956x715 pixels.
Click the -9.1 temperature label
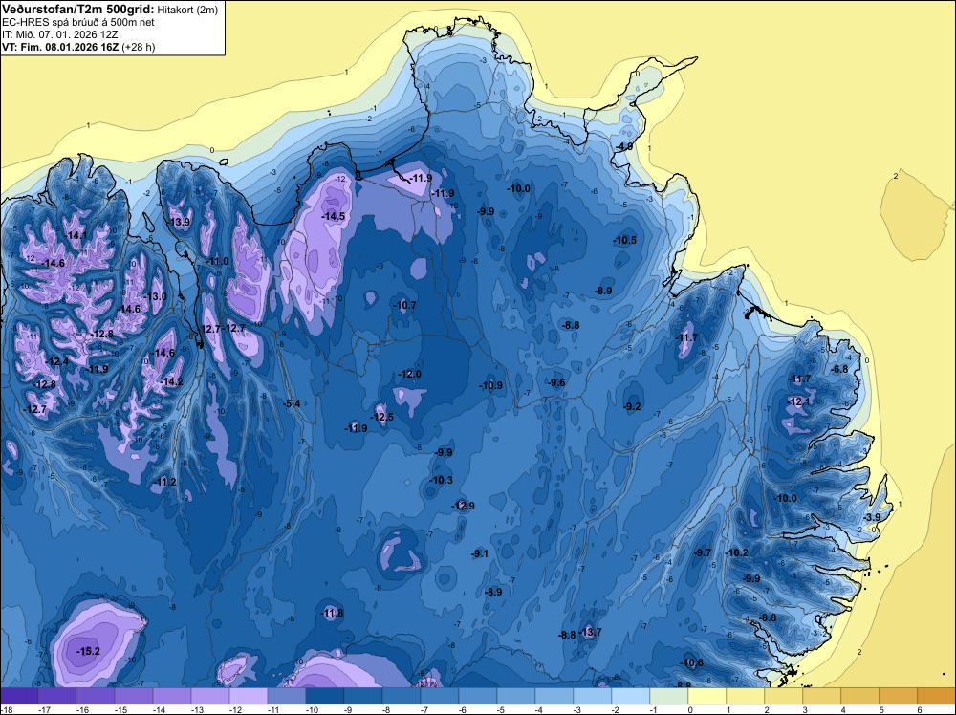[x=479, y=554]
